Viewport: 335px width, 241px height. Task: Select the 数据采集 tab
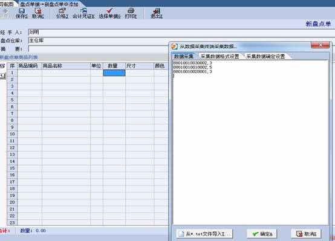(x=183, y=56)
